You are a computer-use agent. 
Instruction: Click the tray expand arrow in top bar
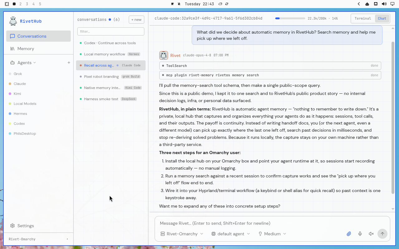tap(359, 4)
